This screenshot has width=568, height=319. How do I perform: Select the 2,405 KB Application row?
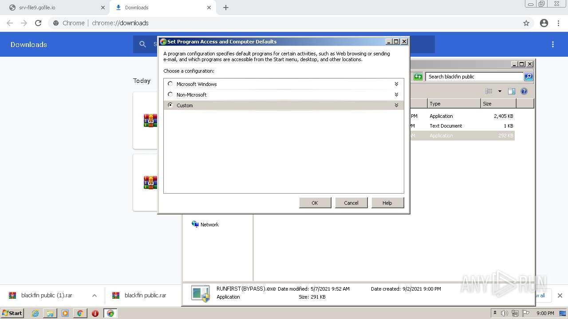(x=461, y=116)
